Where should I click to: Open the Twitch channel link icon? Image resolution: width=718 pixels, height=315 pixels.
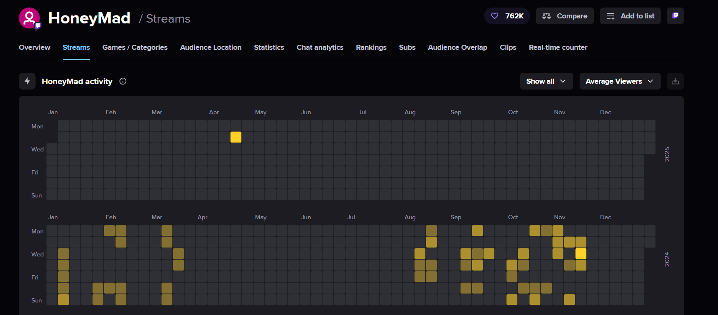(675, 16)
